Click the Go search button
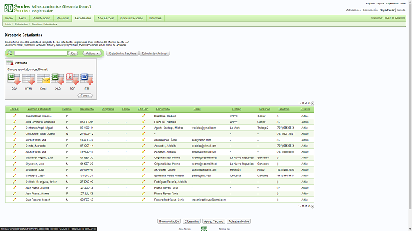The width and height of the screenshot is (412, 231). point(73,53)
